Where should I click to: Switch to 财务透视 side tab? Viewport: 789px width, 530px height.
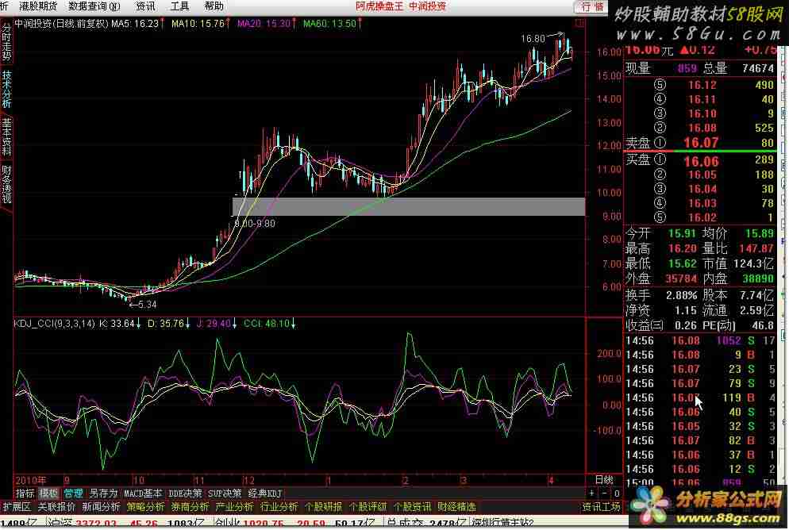[x=6, y=183]
